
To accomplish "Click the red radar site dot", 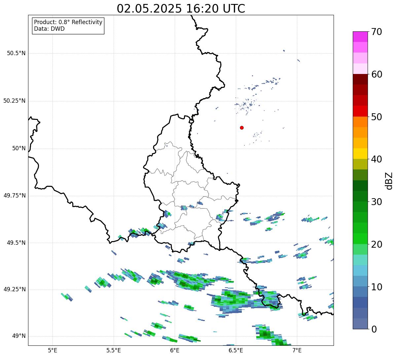I will click(242, 127).
